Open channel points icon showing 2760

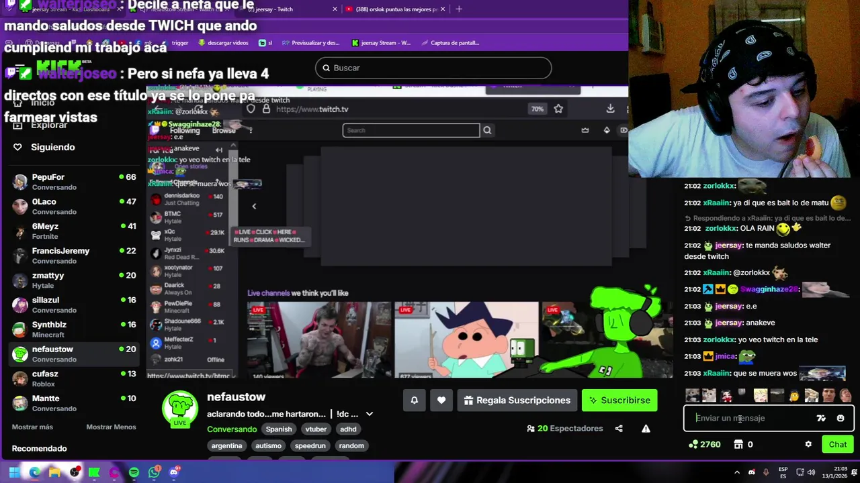point(704,444)
